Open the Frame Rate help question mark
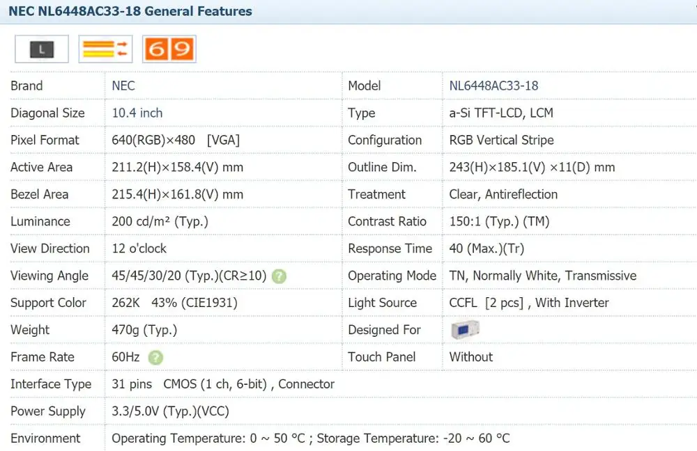This screenshot has width=697, height=451. [155, 357]
